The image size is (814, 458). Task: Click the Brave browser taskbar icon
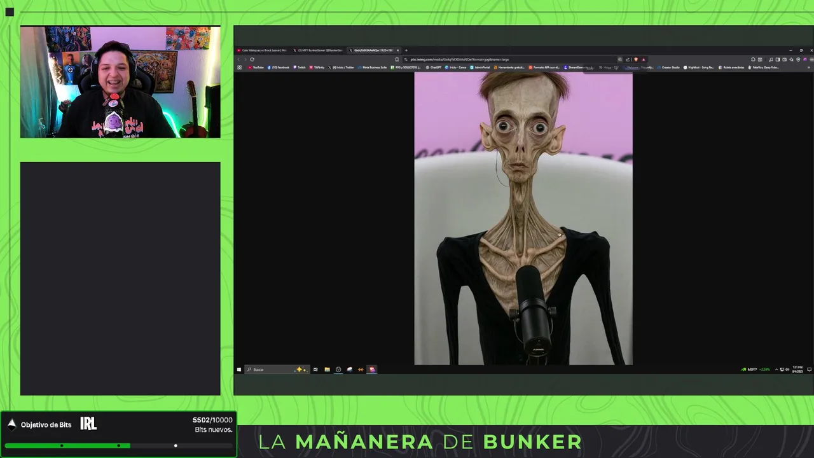tap(372, 370)
